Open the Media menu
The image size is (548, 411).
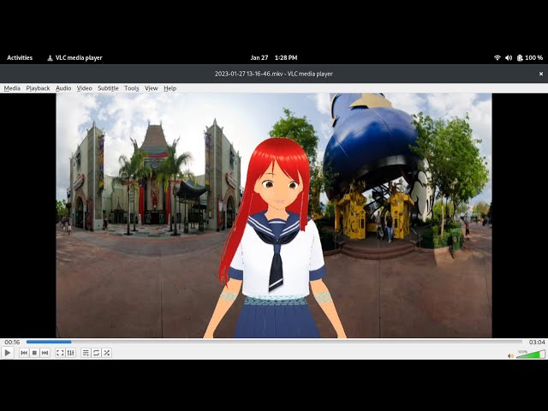click(x=12, y=88)
